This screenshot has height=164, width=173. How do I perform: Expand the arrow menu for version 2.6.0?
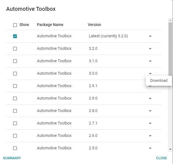tap(150, 136)
